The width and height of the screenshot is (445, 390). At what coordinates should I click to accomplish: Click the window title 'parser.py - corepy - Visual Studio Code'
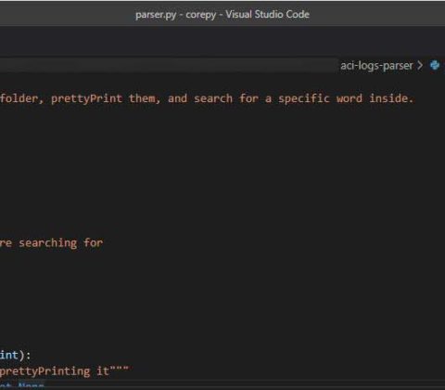[x=222, y=15]
